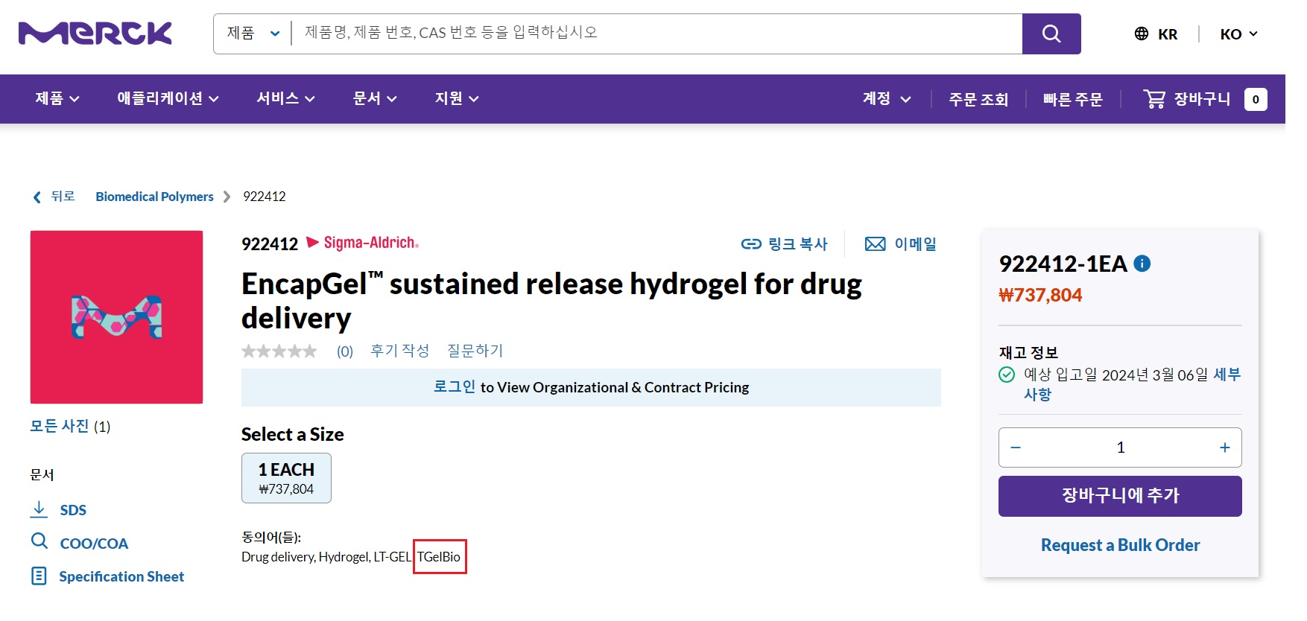Click the quantity input field
Screen dimensions: 1307x621
click(x=1120, y=448)
